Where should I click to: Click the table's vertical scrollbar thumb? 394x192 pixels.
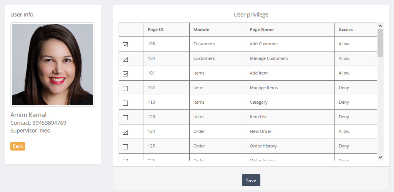(380, 43)
